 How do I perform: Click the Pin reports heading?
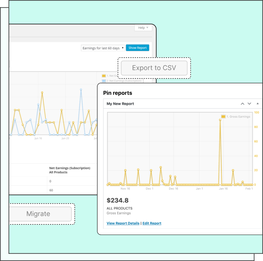click(x=118, y=93)
